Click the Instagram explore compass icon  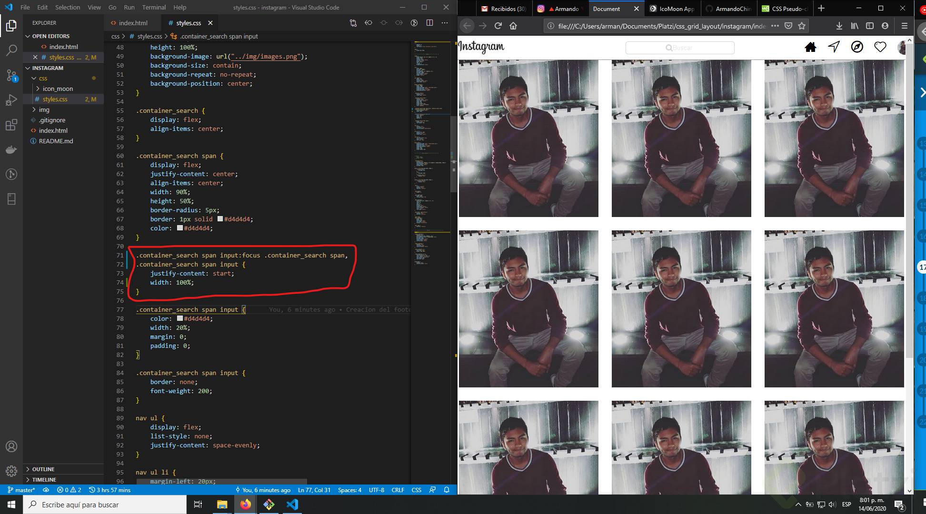click(x=857, y=47)
